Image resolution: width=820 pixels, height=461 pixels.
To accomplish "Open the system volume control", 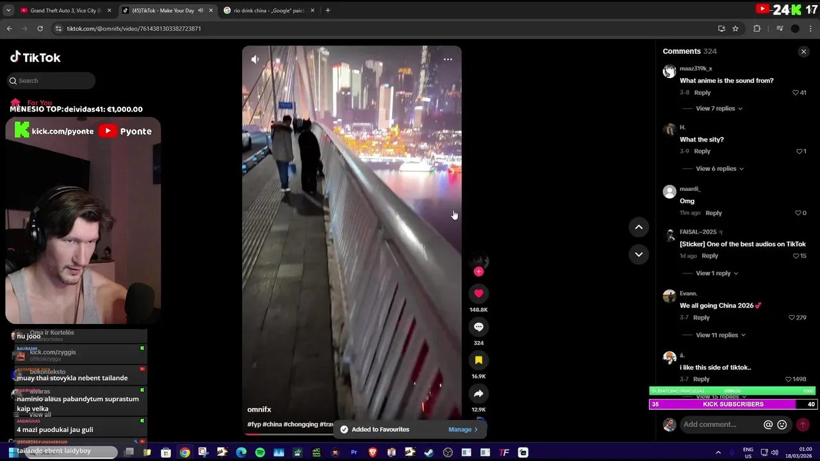I will tap(775, 453).
